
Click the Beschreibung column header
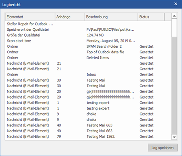(111, 17)
